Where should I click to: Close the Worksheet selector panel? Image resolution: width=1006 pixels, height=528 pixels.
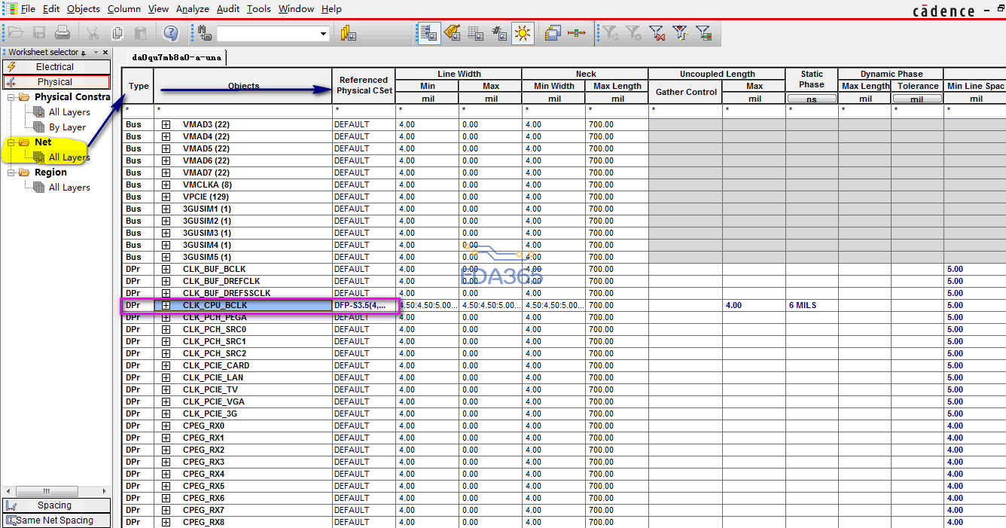105,53
